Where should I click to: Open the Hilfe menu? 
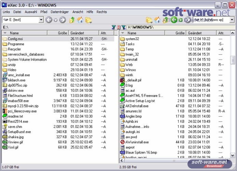(90, 12)
